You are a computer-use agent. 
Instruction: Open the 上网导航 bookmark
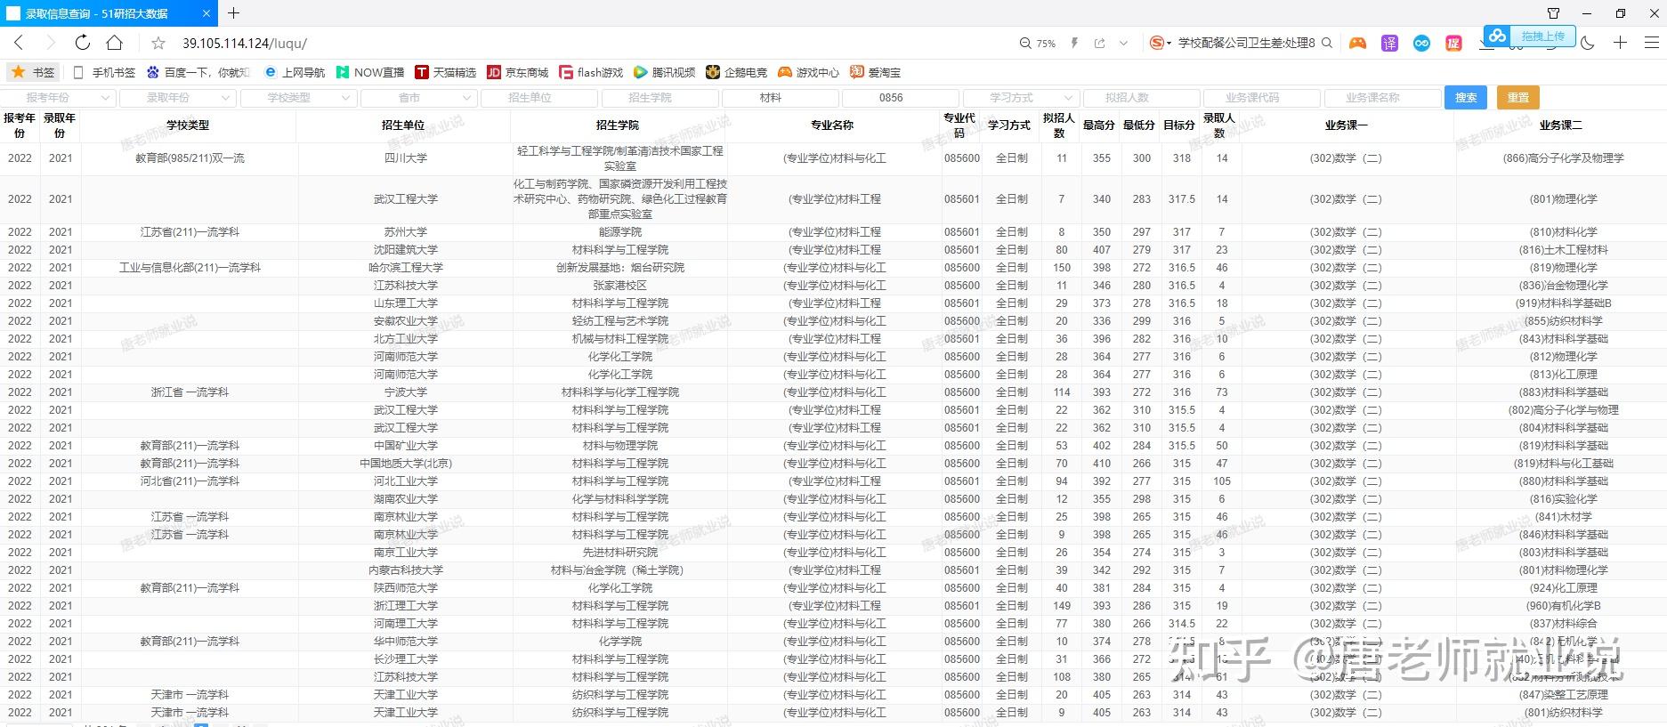(294, 72)
